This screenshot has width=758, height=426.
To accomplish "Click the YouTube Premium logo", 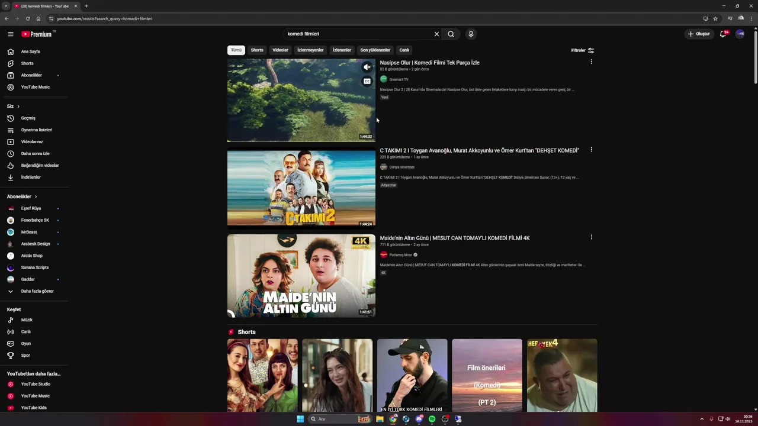I will 37,34.
